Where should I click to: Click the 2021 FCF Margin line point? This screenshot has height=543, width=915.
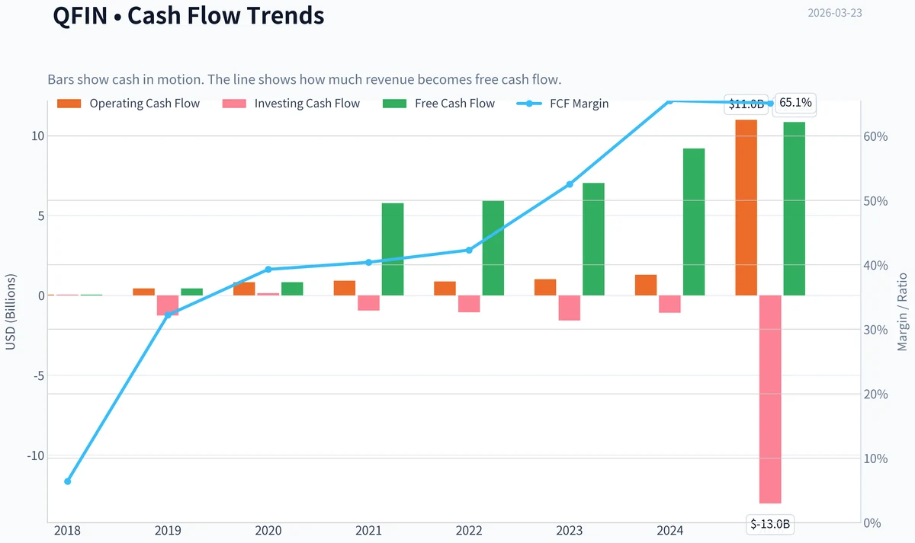(369, 262)
